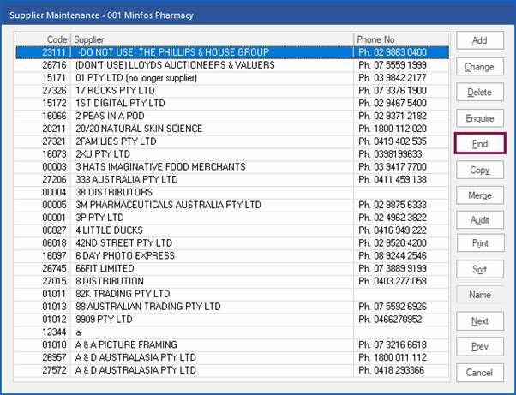
Task: Select supplier 66FIT LIMITED
Action: [x=232, y=269]
